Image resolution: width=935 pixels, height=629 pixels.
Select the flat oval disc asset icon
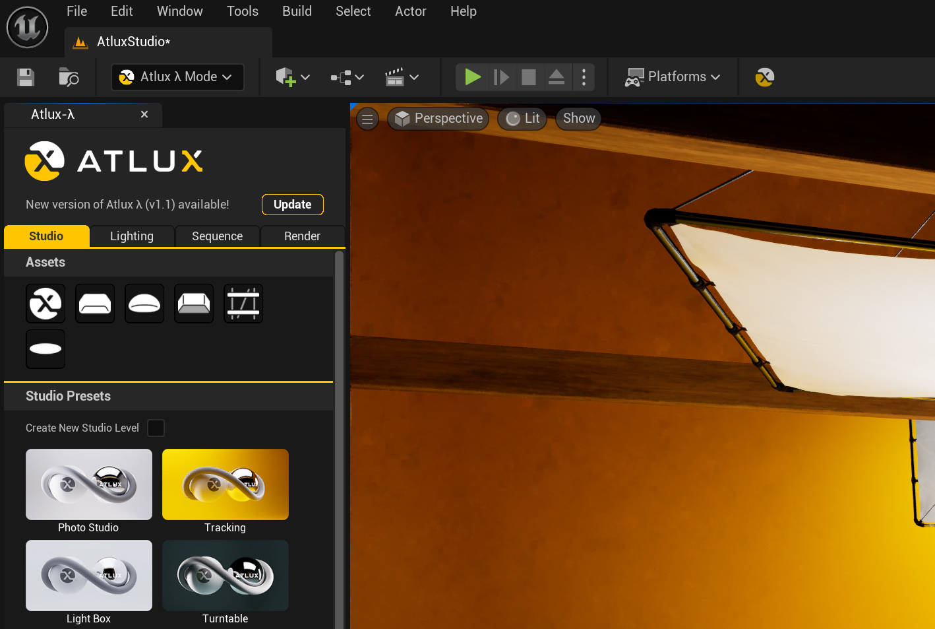[45, 348]
